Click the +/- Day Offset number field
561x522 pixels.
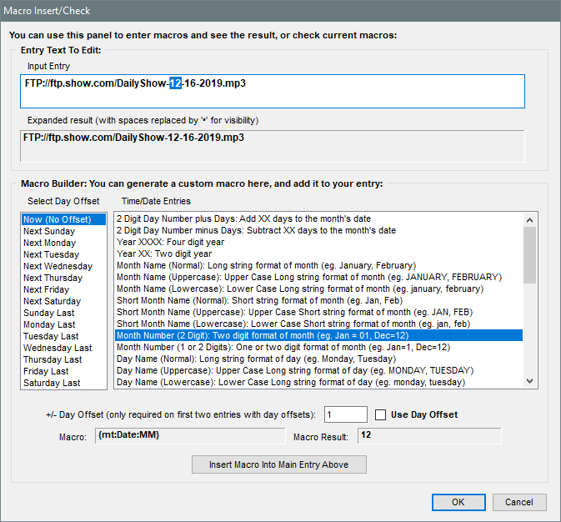(x=345, y=414)
